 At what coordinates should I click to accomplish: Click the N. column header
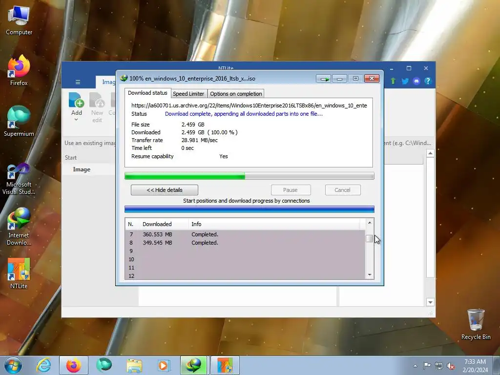132,224
